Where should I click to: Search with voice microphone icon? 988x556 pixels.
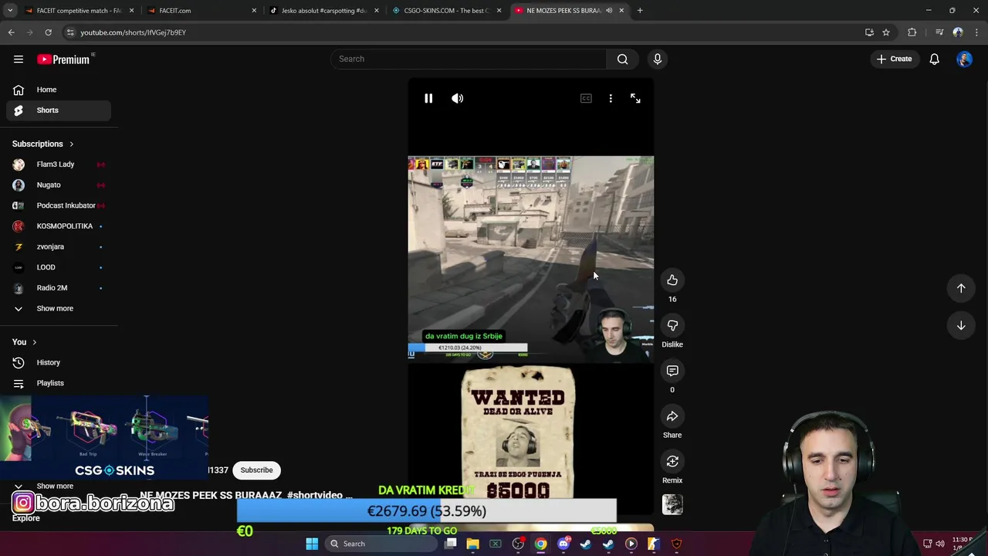pos(658,59)
